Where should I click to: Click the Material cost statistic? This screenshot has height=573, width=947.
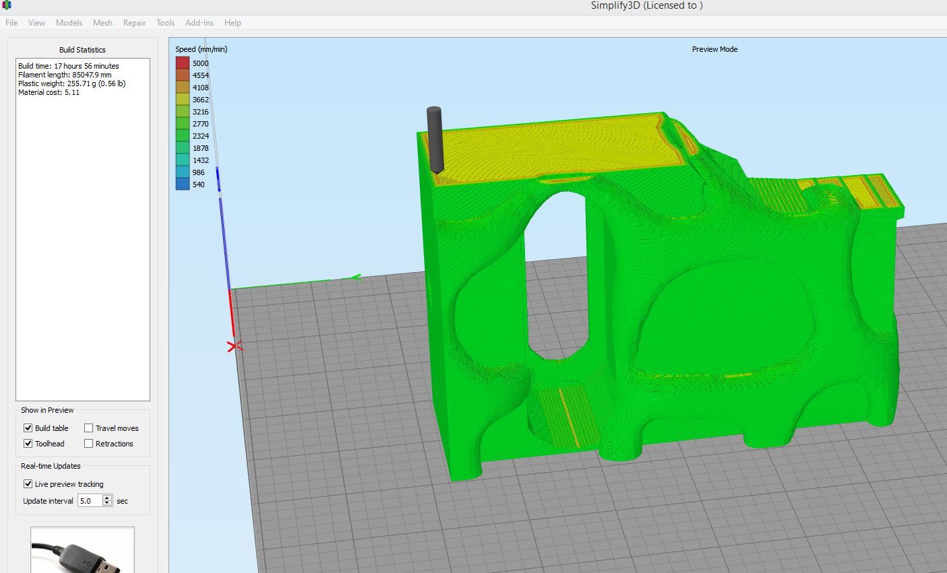49,92
